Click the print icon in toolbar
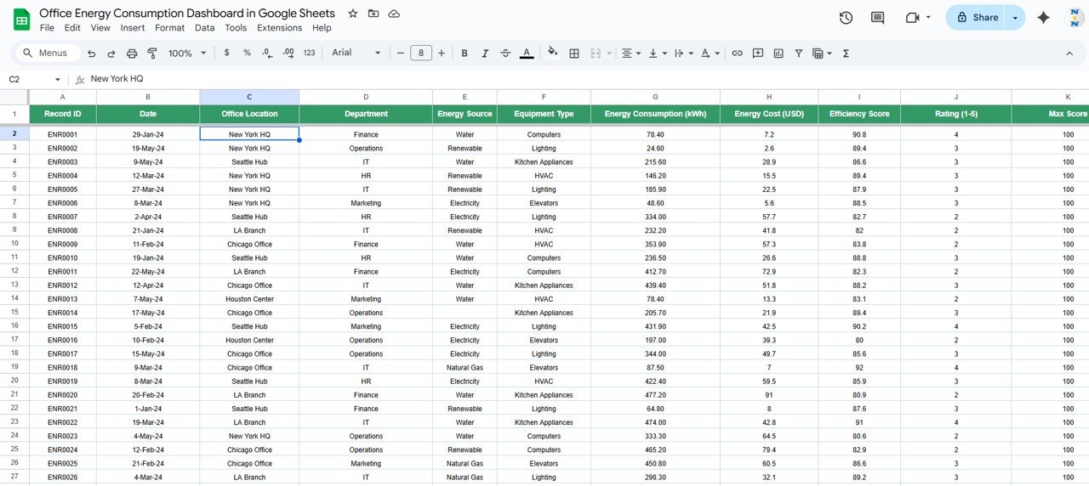Viewport: 1089px width, 486px height. click(x=132, y=53)
